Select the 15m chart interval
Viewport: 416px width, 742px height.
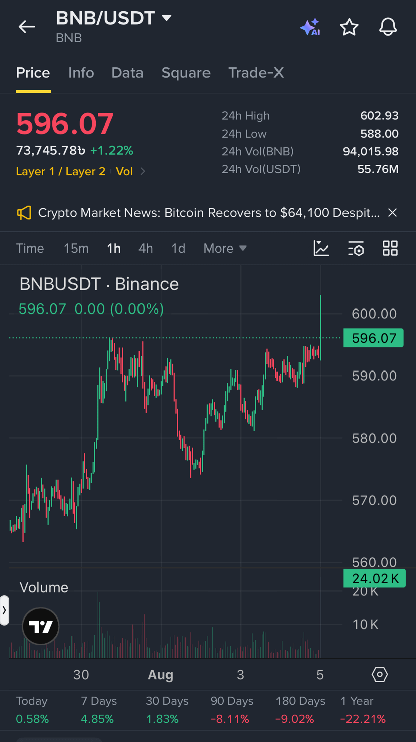pyautogui.click(x=76, y=248)
